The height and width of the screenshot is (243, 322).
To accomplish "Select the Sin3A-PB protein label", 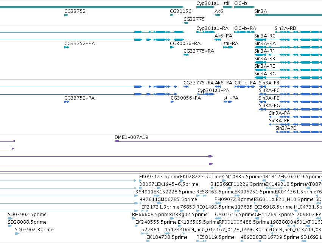I will pyautogui.click(x=269, y=83).
